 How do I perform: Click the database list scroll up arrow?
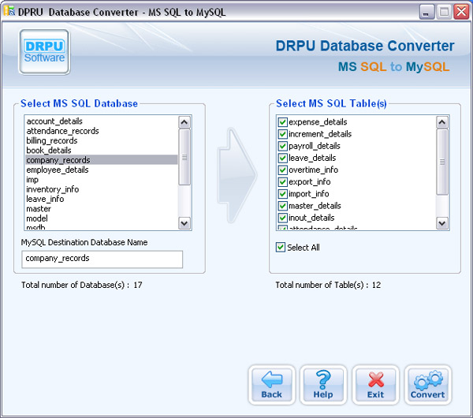pos(184,122)
